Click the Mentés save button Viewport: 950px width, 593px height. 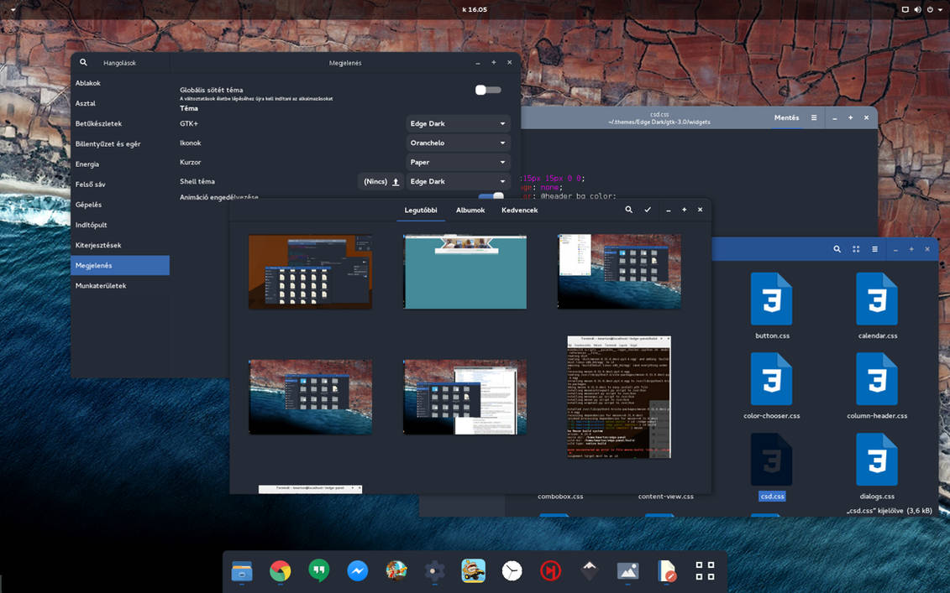786,118
